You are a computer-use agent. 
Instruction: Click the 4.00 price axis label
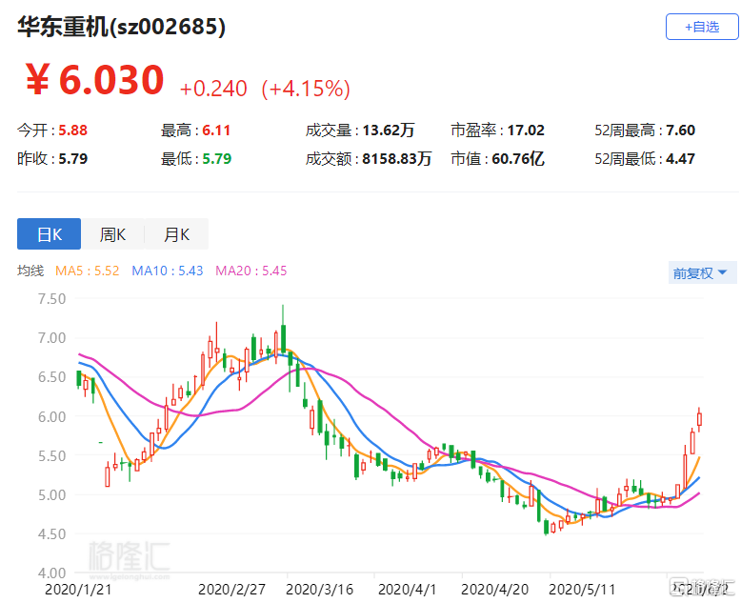click(x=52, y=573)
